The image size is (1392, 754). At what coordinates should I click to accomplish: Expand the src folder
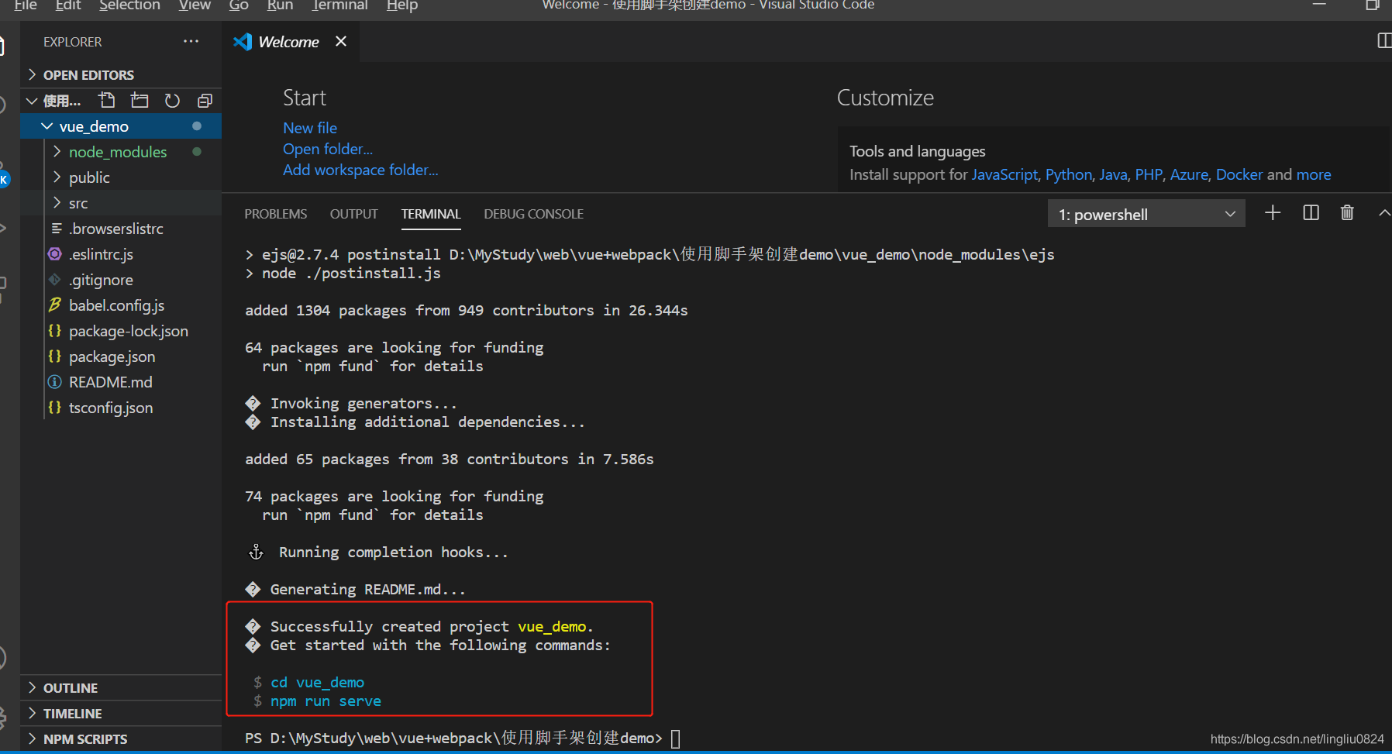tap(57, 203)
